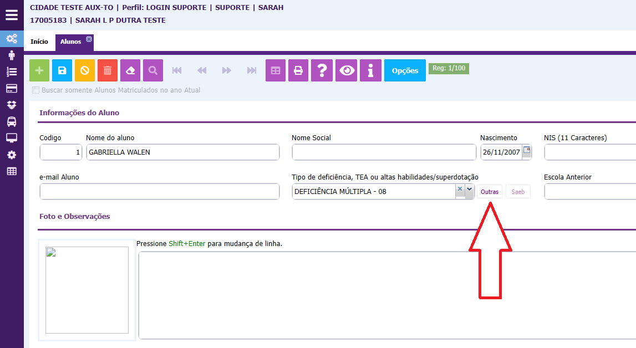Open the hamburger menu in the sidebar
The height and width of the screenshot is (348, 636).
[x=12, y=15]
